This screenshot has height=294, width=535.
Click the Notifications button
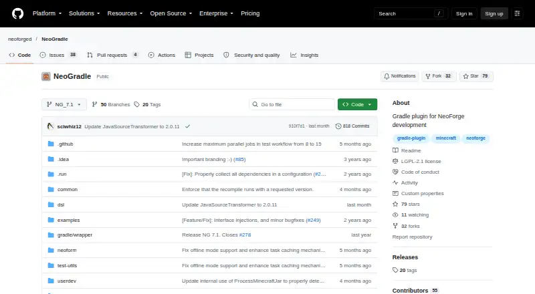(x=399, y=76)
